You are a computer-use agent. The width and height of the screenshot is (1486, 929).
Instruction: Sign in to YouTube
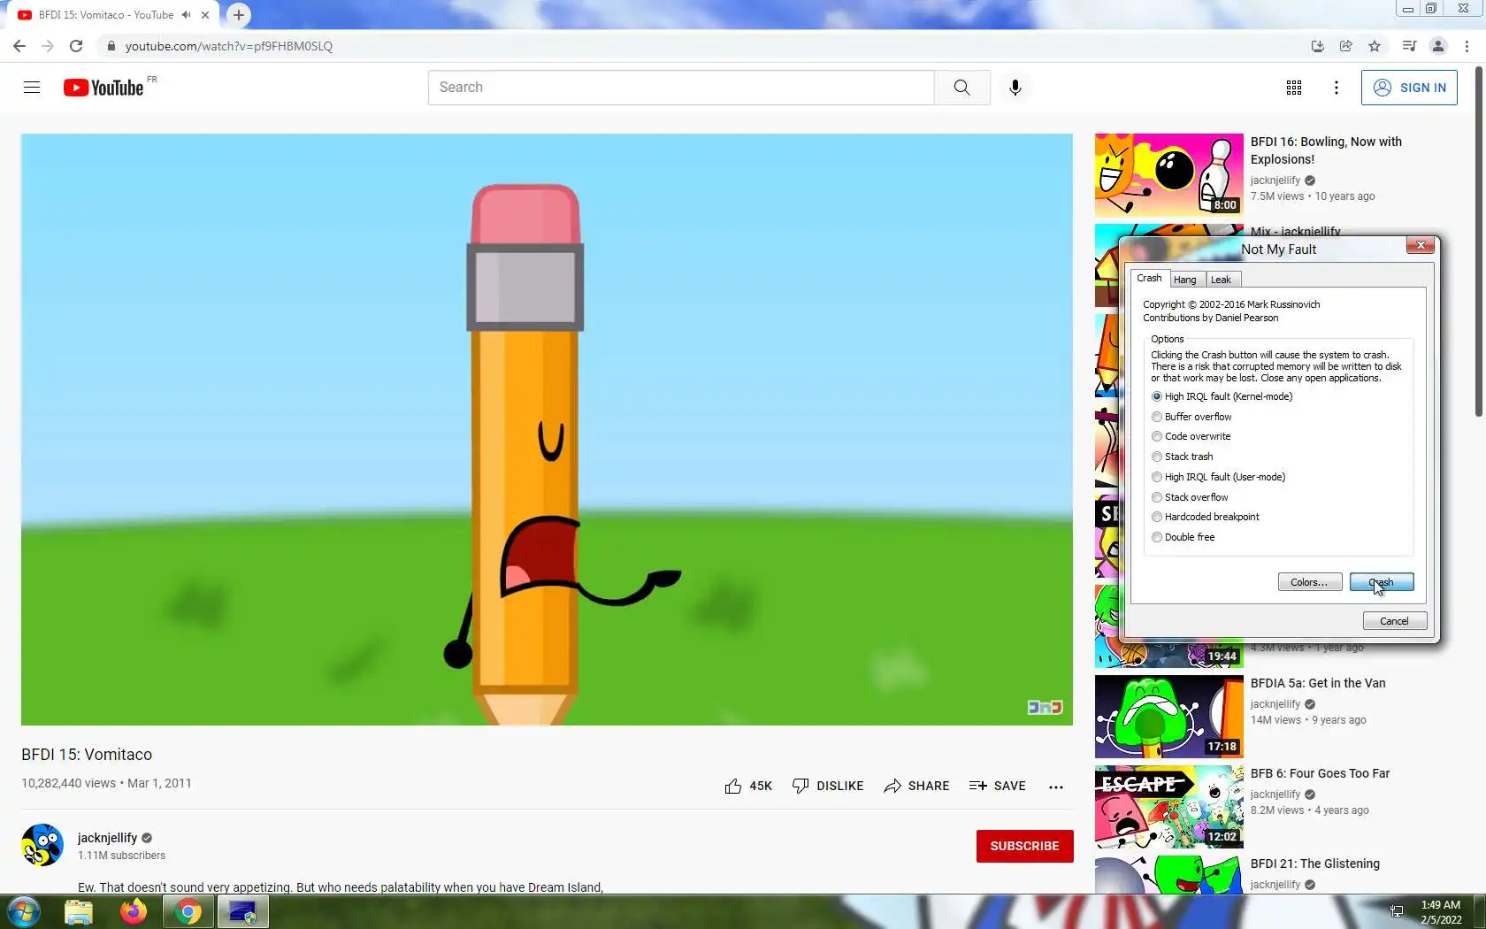1409,88
